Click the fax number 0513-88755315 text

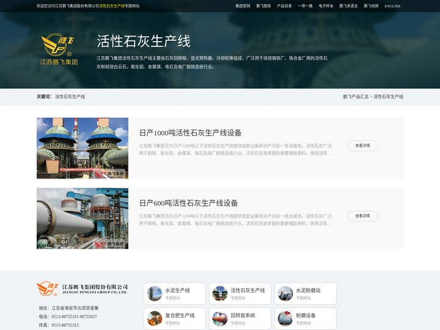coord(65,325)
